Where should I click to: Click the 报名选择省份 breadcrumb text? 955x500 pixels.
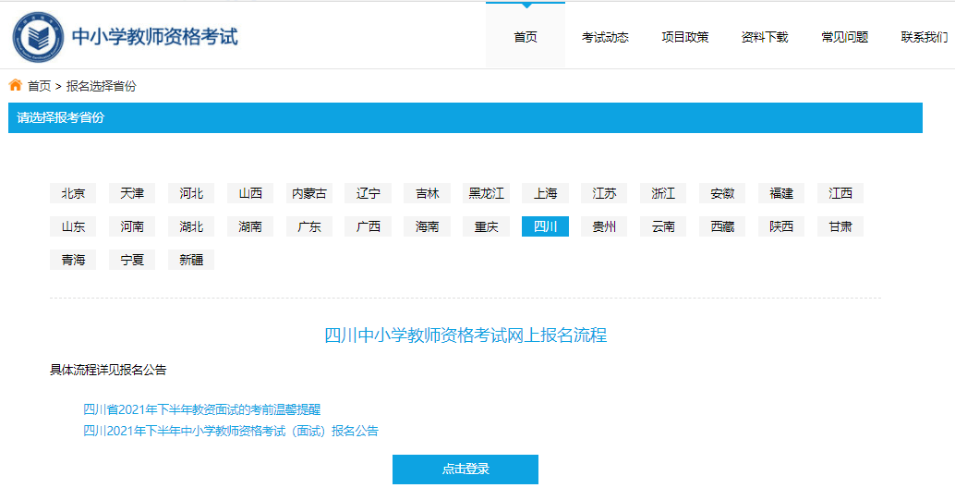click(x=101, y=86)
